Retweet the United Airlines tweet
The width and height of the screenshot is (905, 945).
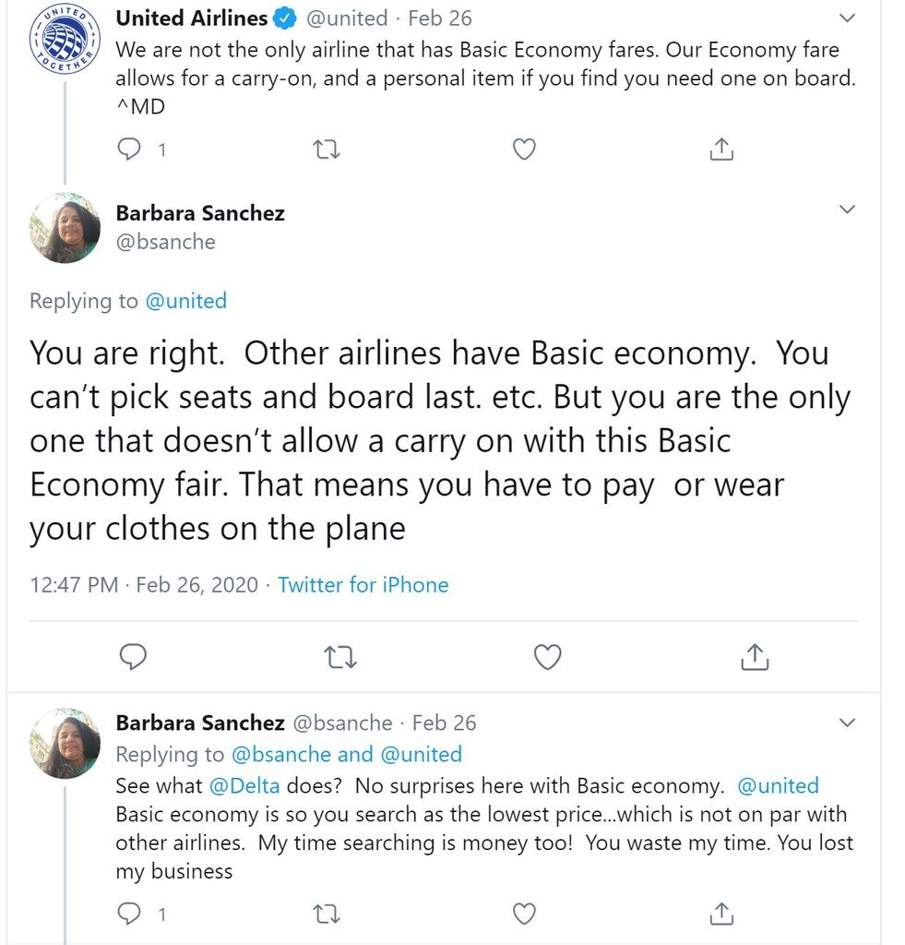(x=327, y=149)
